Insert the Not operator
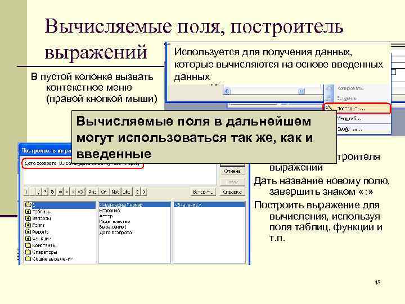405x304 pixels. click(115, 192)
